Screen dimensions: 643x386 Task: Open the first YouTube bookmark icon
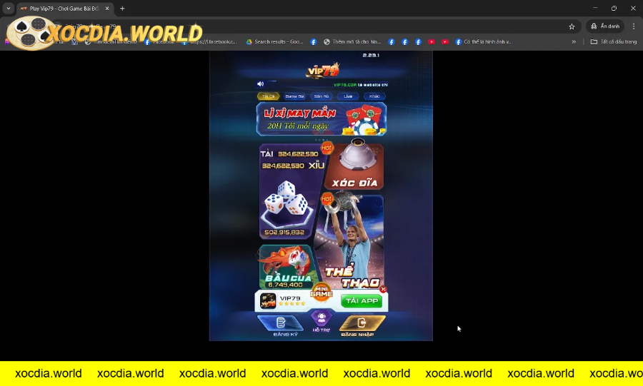click(x=432, y=42)
